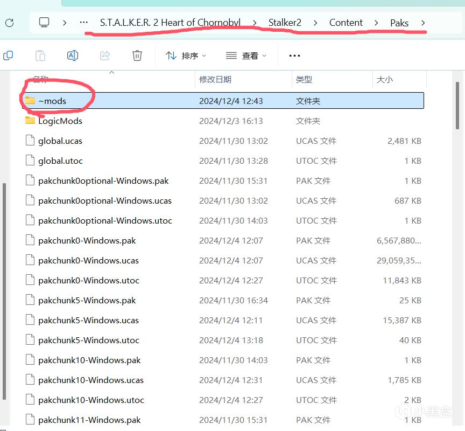Select pakchunk0optional-Windows.pak file

(x=223, y=180)
